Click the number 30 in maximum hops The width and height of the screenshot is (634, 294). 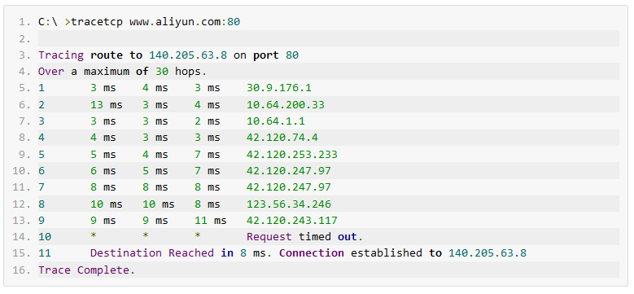click(x=162, y=72)
